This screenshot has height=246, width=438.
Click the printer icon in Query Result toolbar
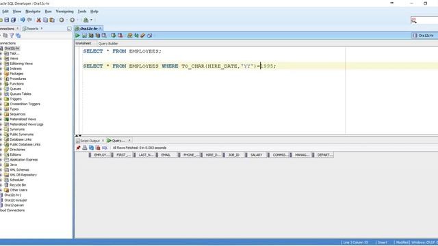[85, 148]
